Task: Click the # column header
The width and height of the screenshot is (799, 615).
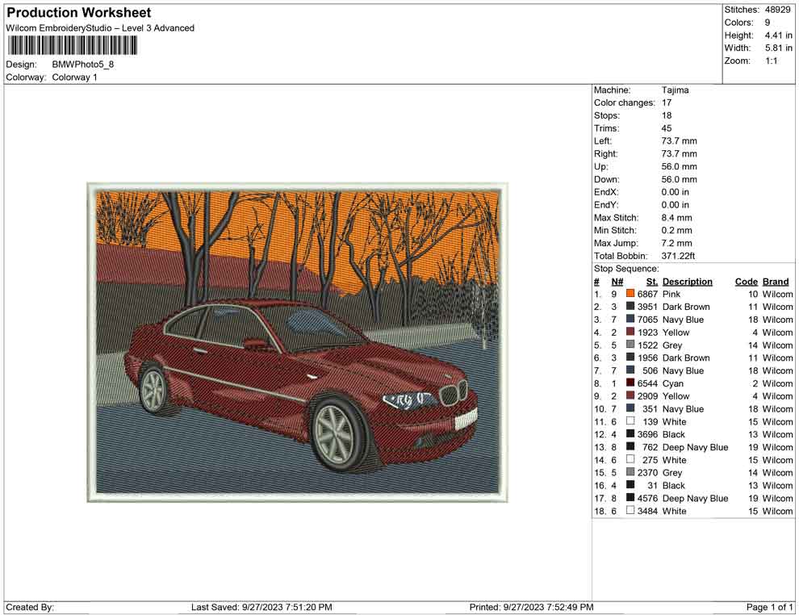Action: (x=596, y=282)
